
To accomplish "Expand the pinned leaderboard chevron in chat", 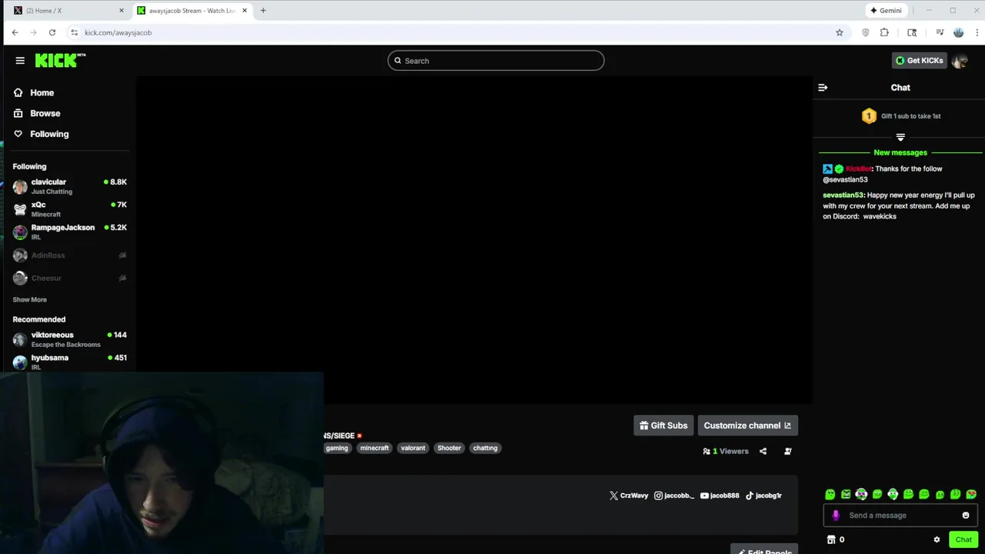I will point(900,137).
